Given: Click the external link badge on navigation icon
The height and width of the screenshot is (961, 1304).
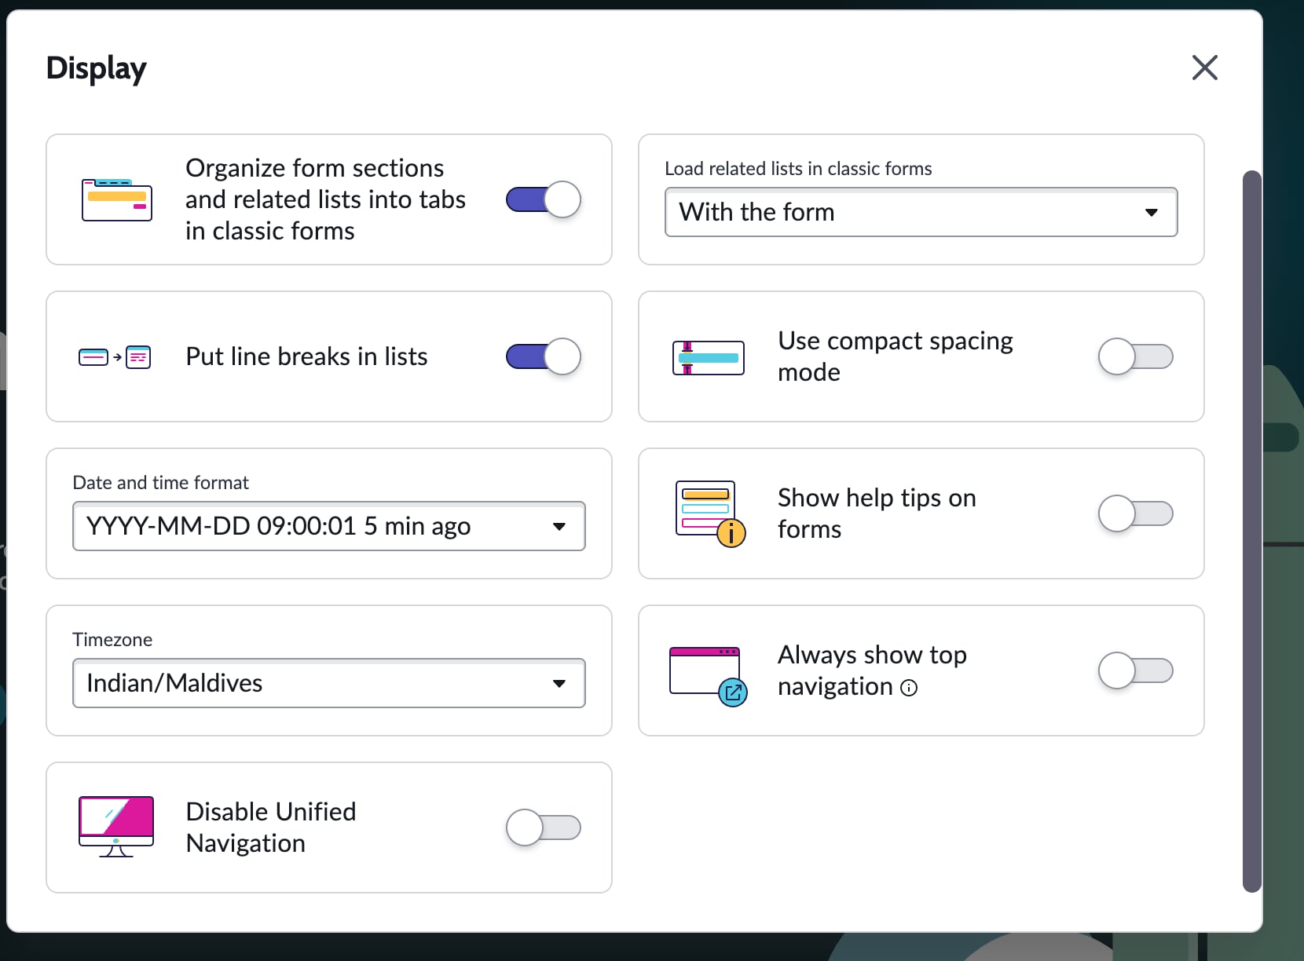Looking at the screenshot, I should (x=733, y=692).
